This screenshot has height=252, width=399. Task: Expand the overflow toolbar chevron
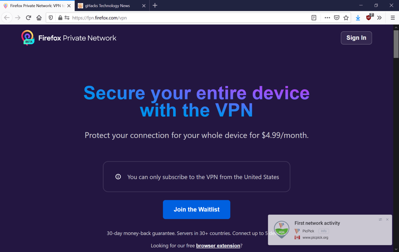click(x=380, y=18)
